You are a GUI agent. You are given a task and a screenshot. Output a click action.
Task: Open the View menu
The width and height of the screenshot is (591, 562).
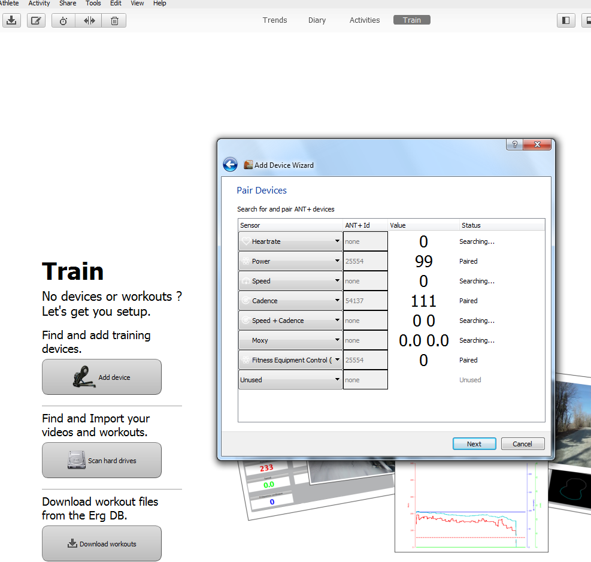pyautogui.click(x=137, y=4)
